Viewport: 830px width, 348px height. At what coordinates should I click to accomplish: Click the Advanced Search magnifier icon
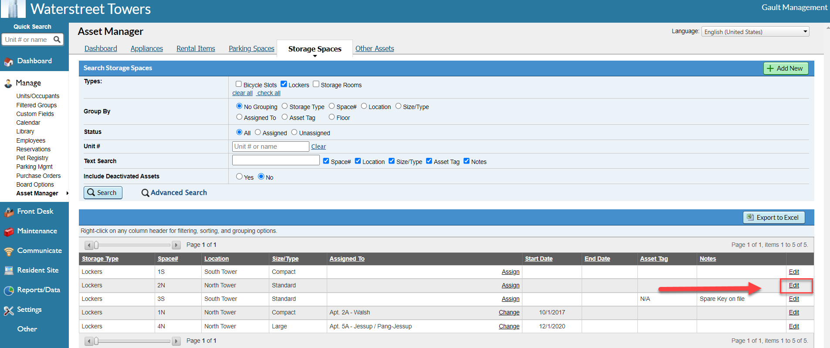(x=145, y=193)
